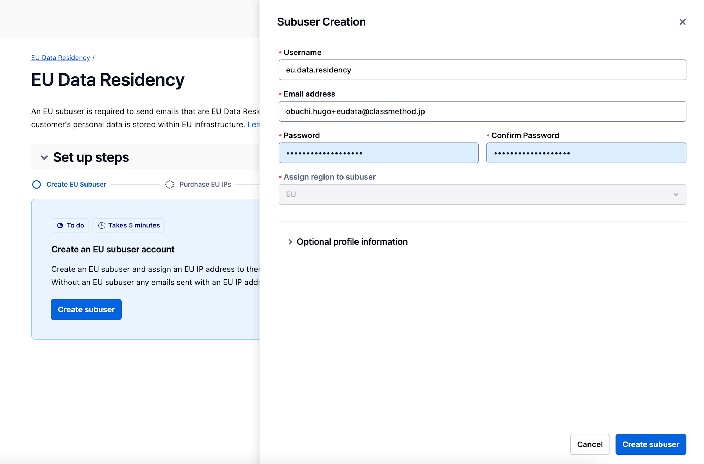Focus the Password field
The width and height of the screenshot is (704, 464).
pyautogui.click(x=378, y=153)
